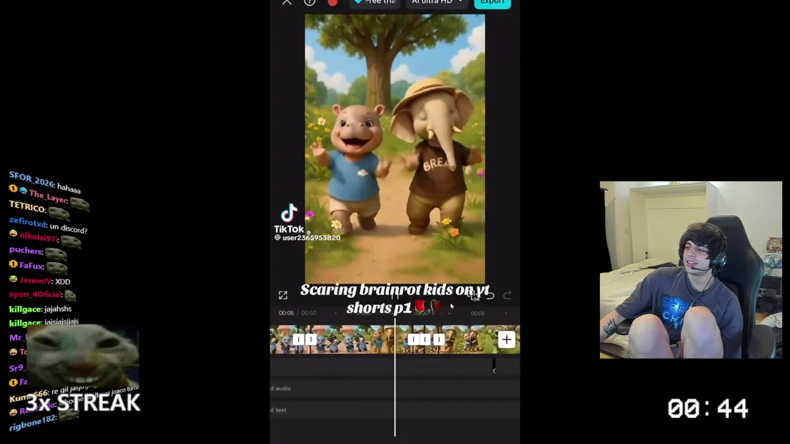
Task: Select the last transition marker before the plus
Action: pyautogui.click(x=438, y=340)
